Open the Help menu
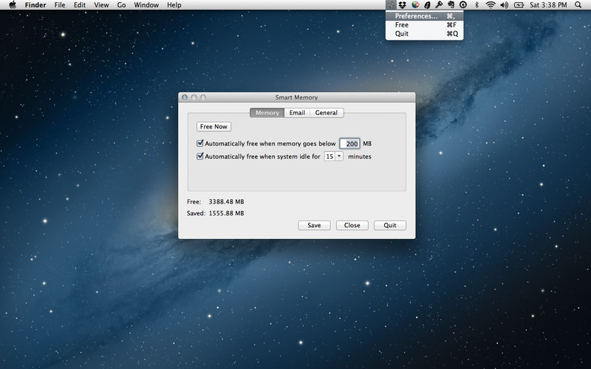591x369 pixels. coord(174,5)
